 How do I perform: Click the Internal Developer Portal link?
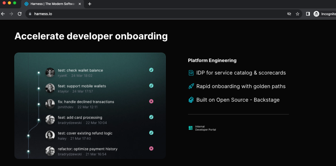205,128
